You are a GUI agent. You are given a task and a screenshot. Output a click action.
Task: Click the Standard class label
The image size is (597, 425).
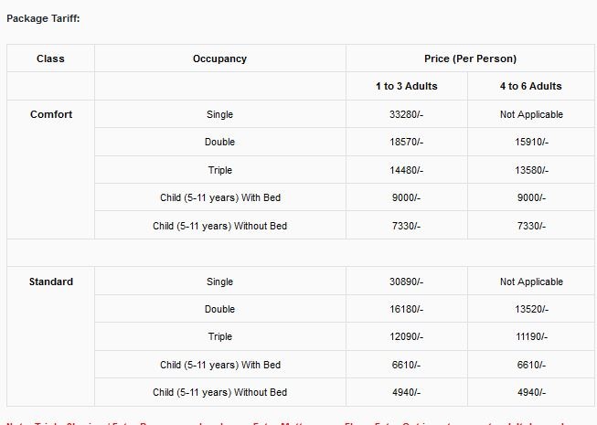(51, 282)
